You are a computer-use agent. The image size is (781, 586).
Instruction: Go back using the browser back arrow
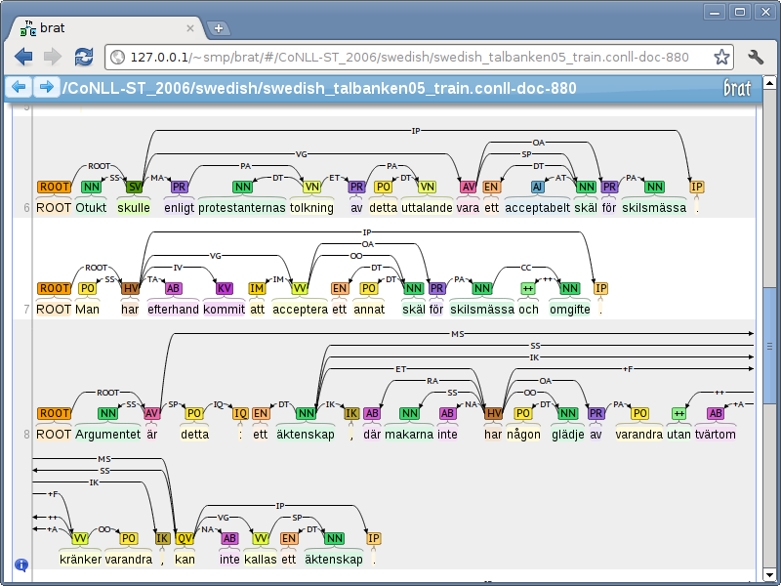pos(23,57)
